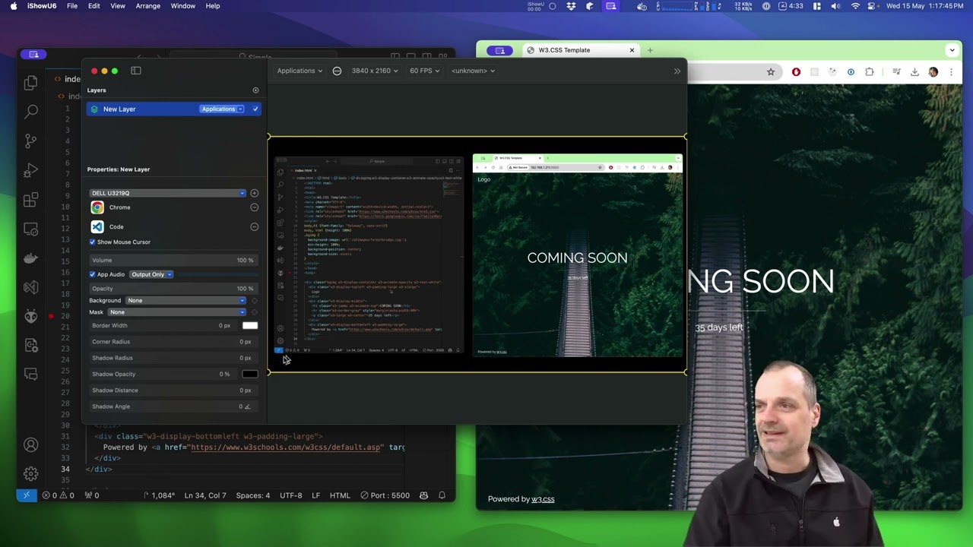
Task: Open VS Code Source Control view
Action: click(30, 141)
